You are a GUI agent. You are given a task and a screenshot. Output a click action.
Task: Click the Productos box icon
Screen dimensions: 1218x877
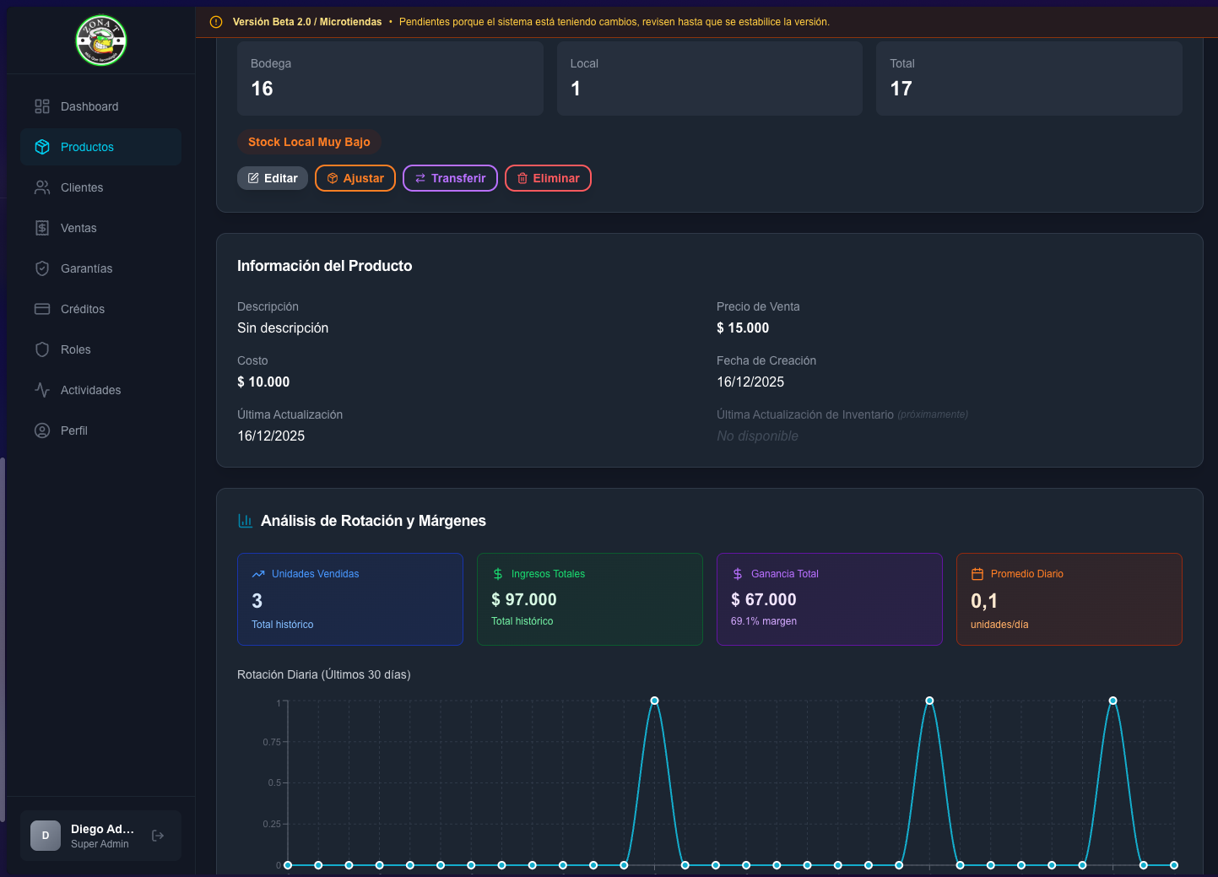[42, 147]
